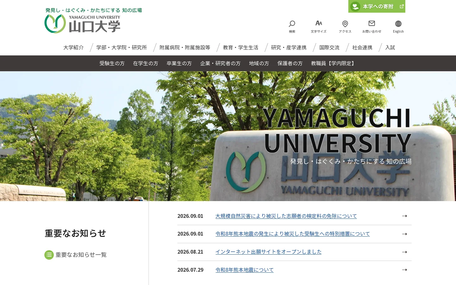Click the donation (本学への寄附) button
This screenshot has width=456, height=285.
tap(377, 6)
